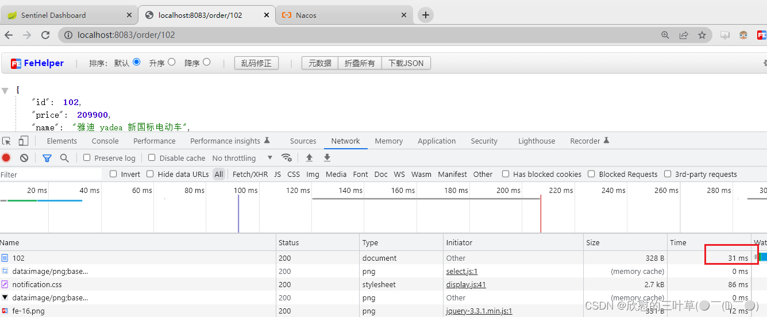Viewport: 767px width, 317px height.
Task: Filter requests by Fetch/XHR type
Action: pos(250,174)
